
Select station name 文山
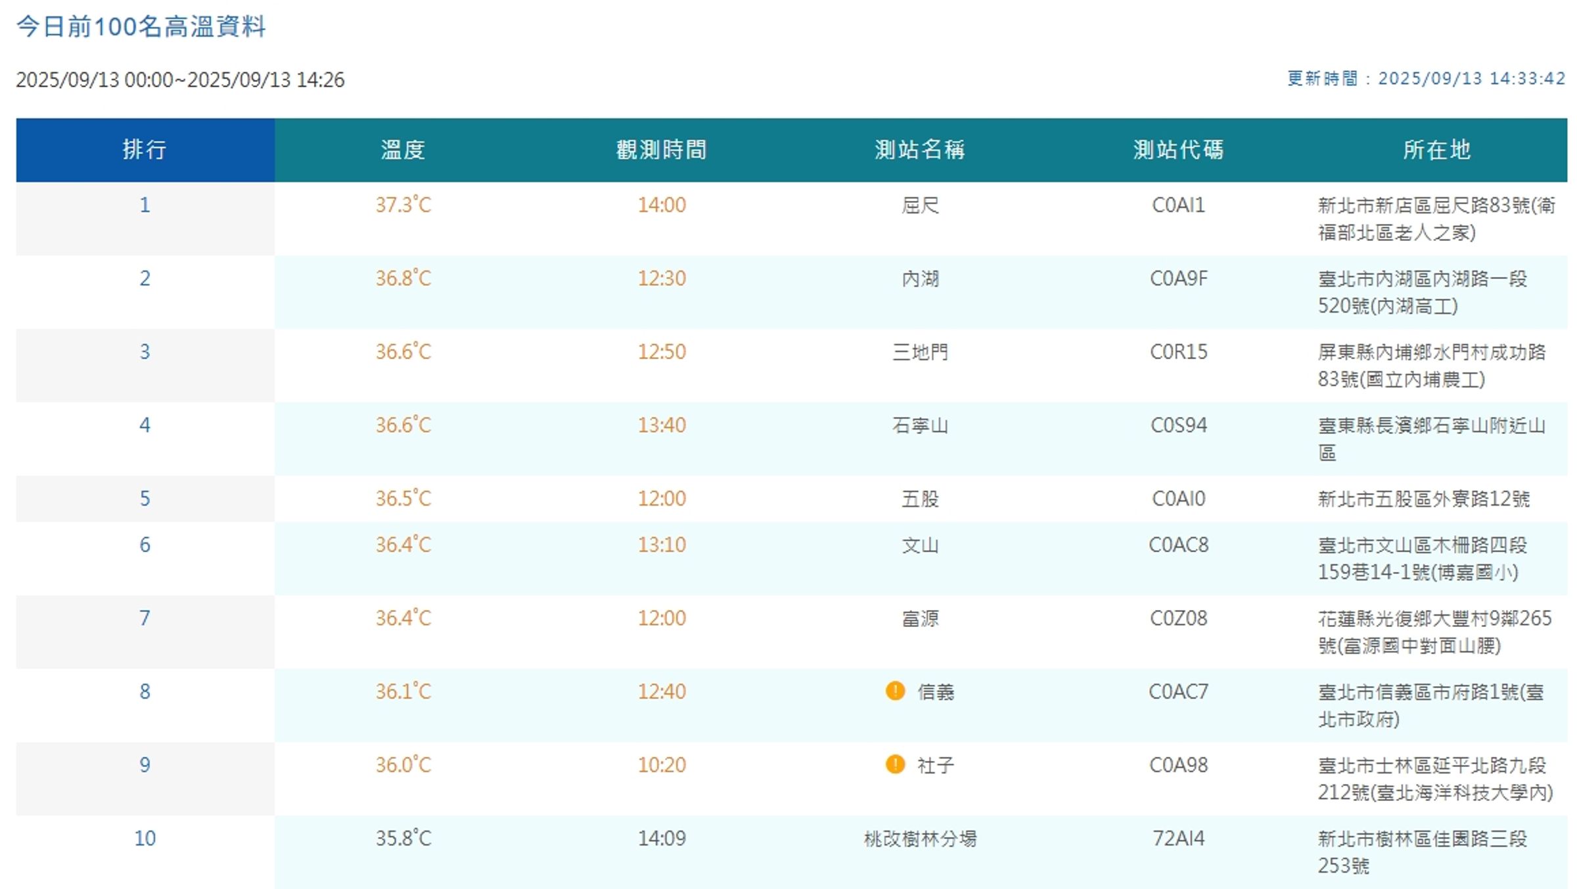click(920, 545)
